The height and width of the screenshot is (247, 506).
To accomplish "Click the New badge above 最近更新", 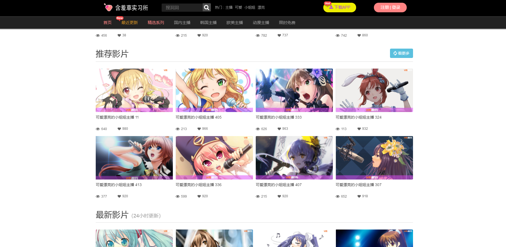I will (120, 17).
